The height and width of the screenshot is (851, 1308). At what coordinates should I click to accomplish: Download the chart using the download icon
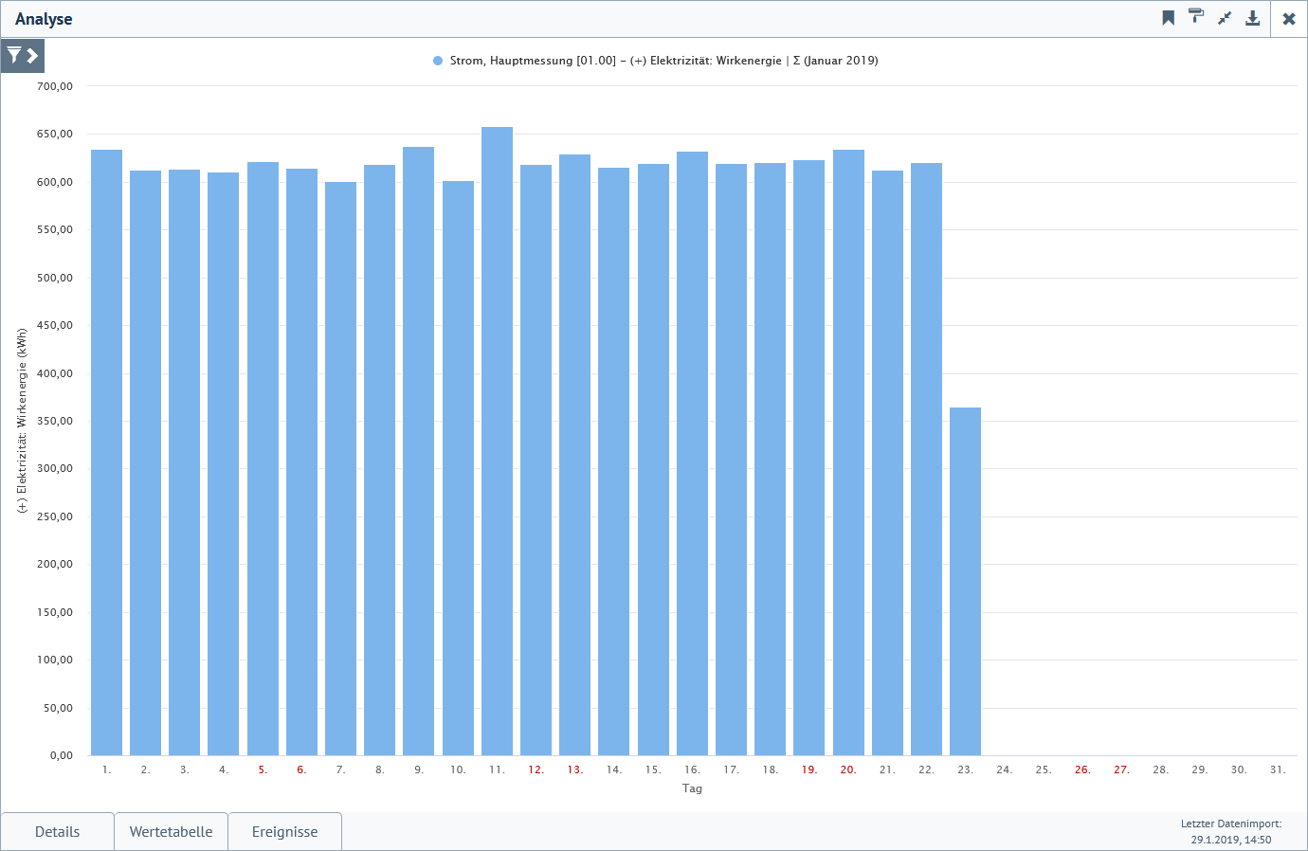[1252, 18]
